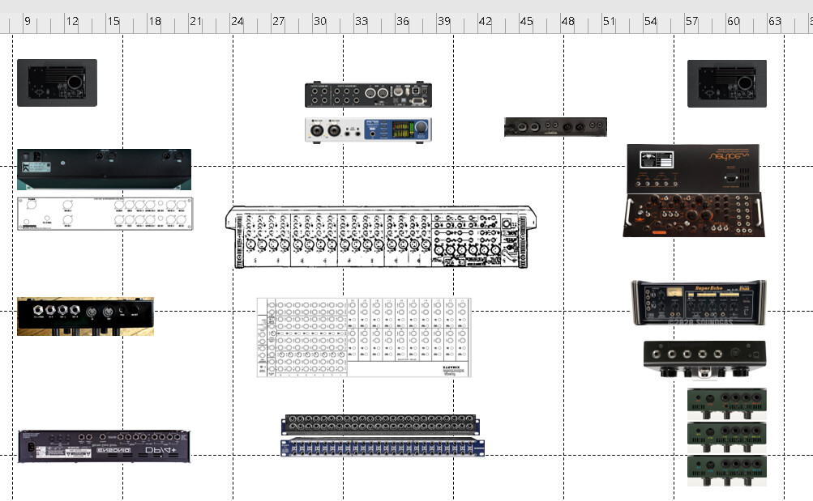Select the RME interface front panel with blue display

click(368, 129)
